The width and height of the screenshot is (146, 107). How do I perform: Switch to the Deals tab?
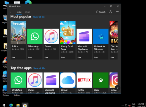pyautogui.click(x=27, y=12)
